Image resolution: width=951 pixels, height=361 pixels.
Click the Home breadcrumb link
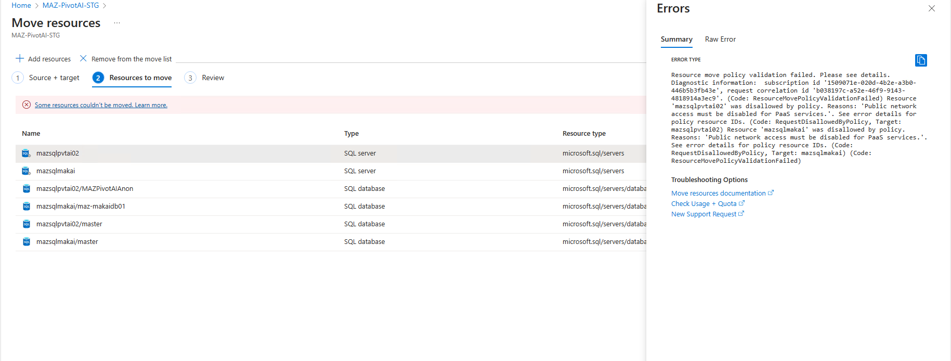[x=21, y=5]
